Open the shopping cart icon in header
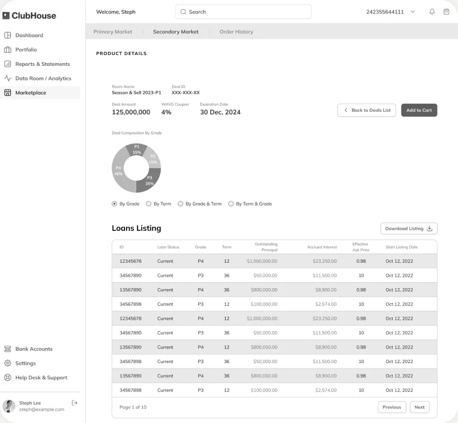 coord(446,12)
